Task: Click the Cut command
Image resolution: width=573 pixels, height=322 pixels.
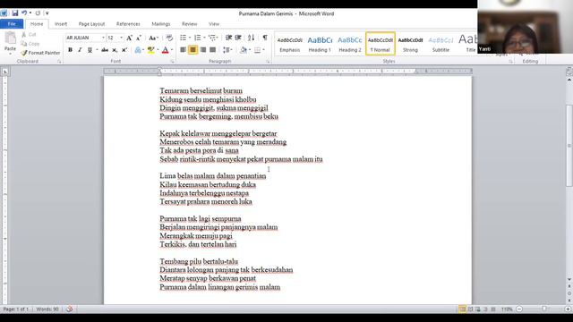Action: (29, 34)
